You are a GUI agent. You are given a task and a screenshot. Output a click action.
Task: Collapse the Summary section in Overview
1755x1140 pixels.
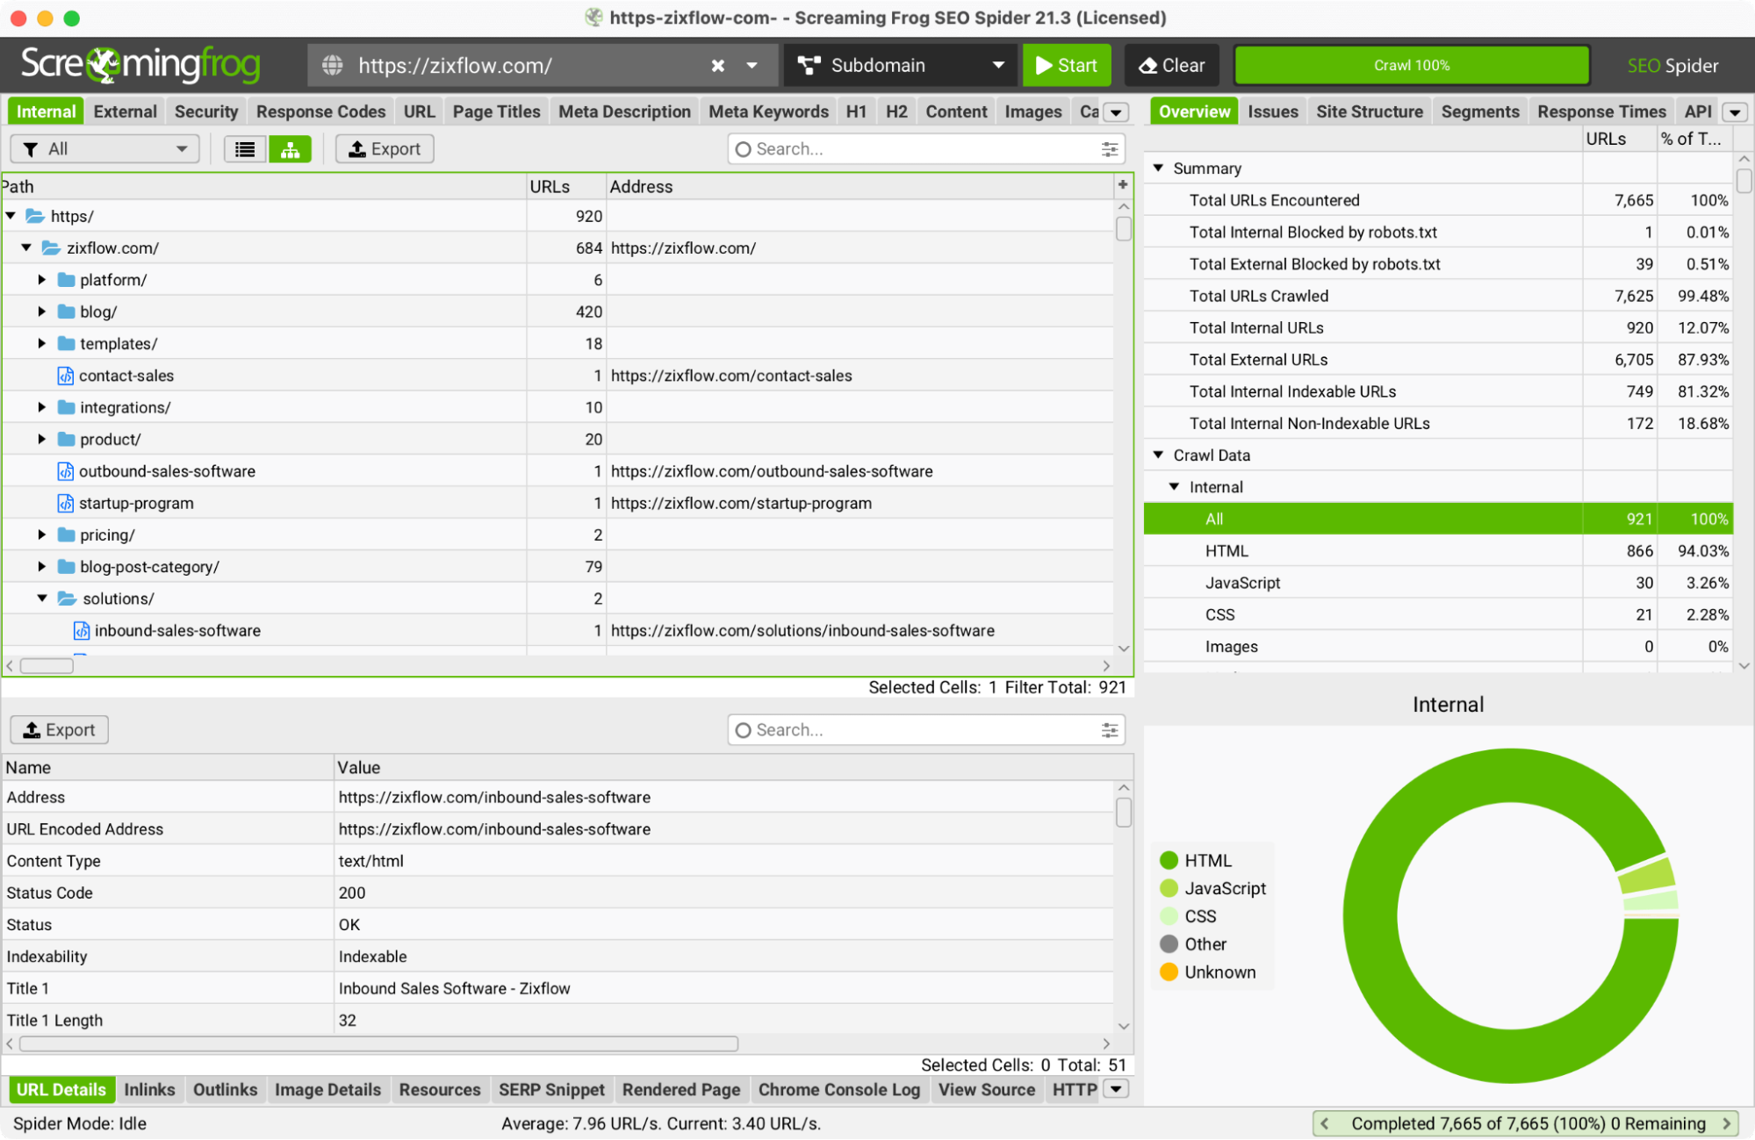(1158, 168)
